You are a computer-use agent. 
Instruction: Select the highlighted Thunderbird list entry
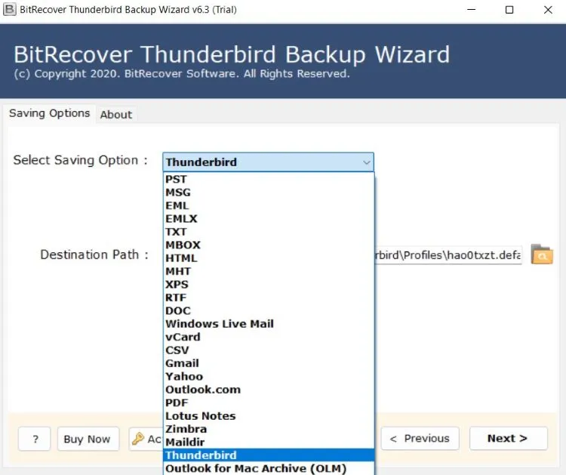click(269, 455)
